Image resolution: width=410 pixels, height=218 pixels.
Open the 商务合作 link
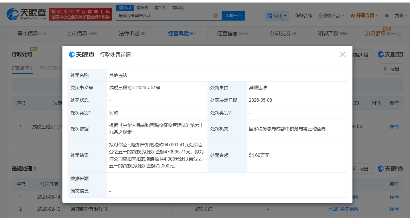tap(303, 15)
